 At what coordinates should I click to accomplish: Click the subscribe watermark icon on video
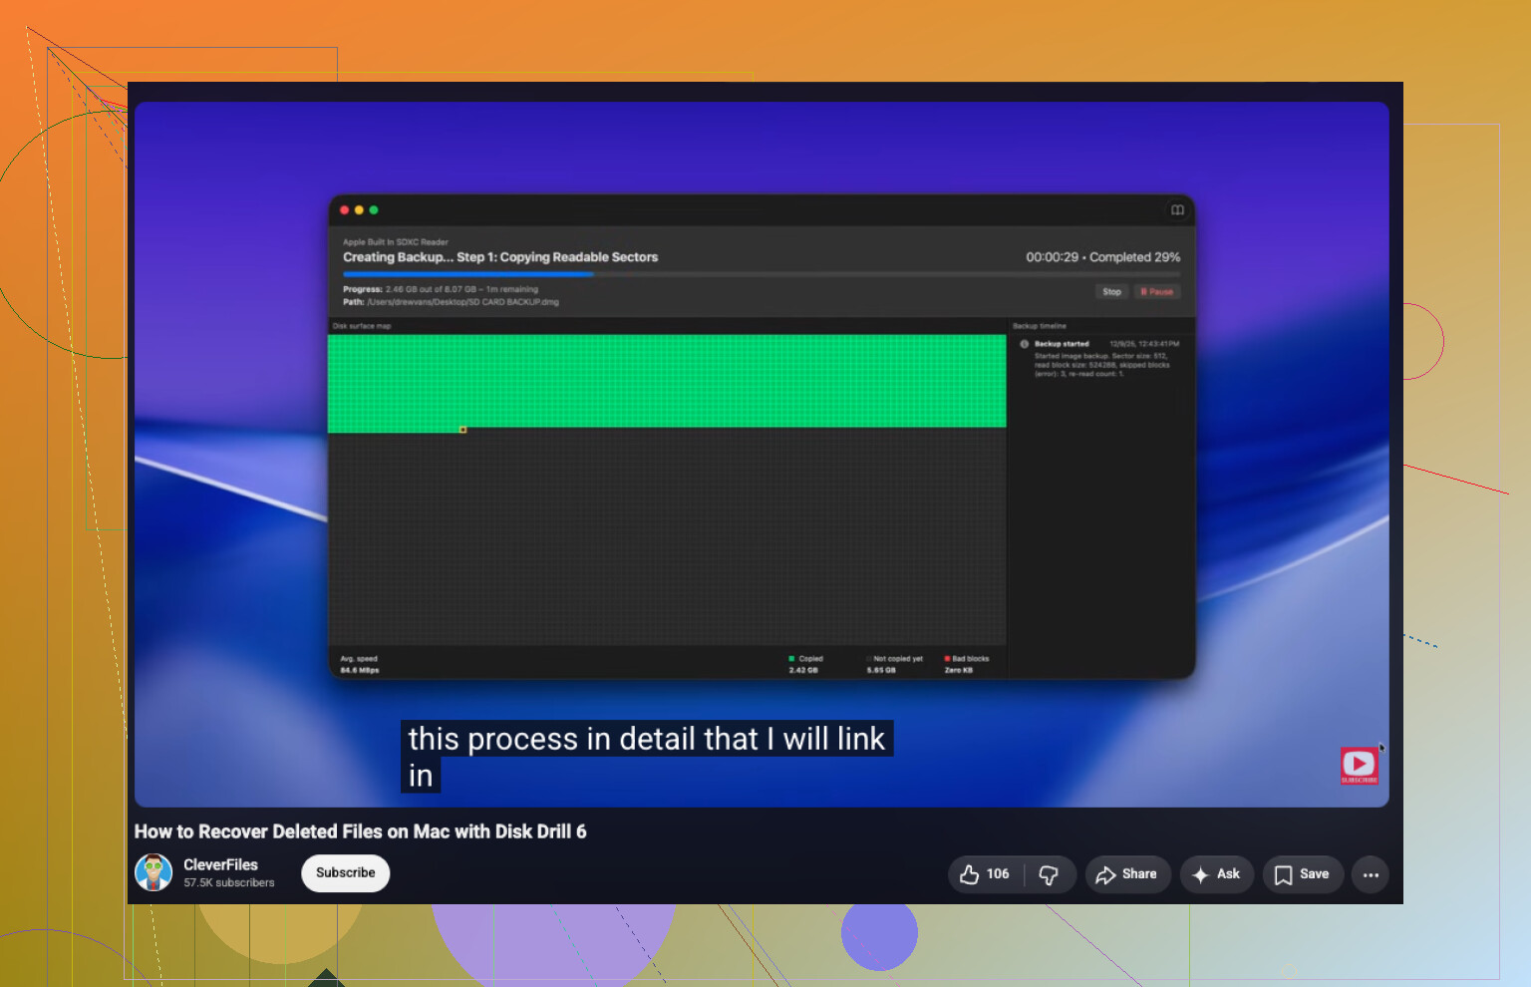[1360, 766]
